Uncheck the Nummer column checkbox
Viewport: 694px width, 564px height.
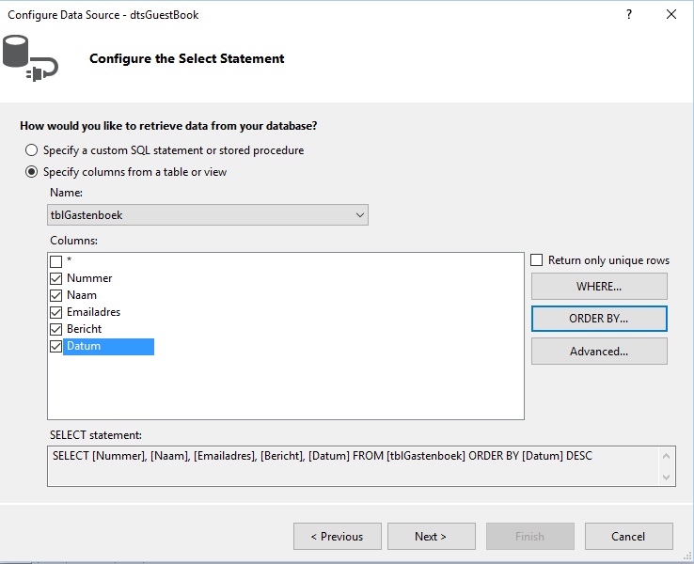click(55, 278)
